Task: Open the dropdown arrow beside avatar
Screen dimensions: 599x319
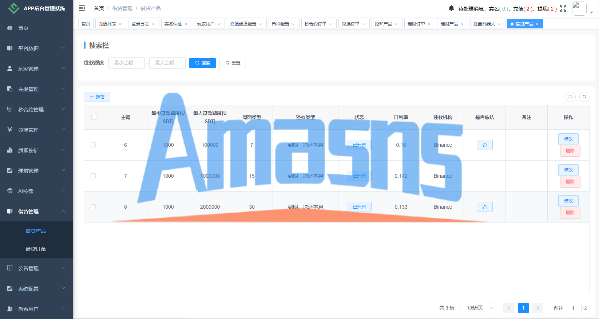Action: 592,12
